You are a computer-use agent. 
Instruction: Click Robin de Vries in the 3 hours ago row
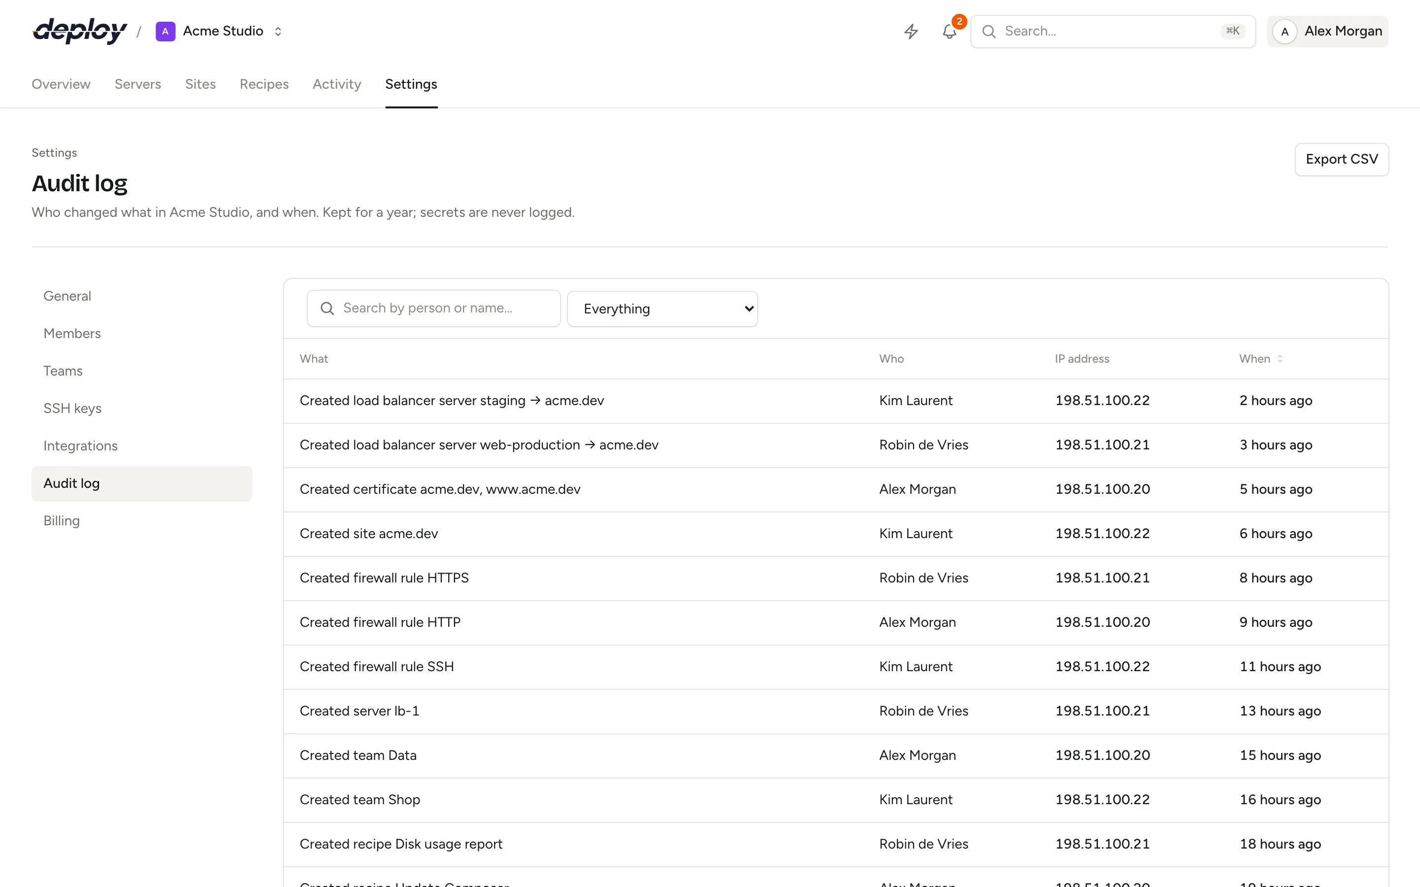923,445
